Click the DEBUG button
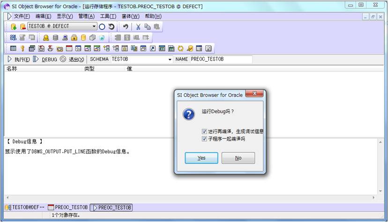This screenshot has height=222, width=388. click(45, 59)
